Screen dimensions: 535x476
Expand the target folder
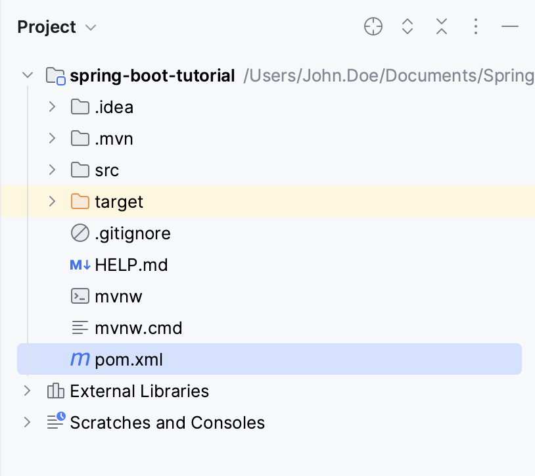coord(51,201)
